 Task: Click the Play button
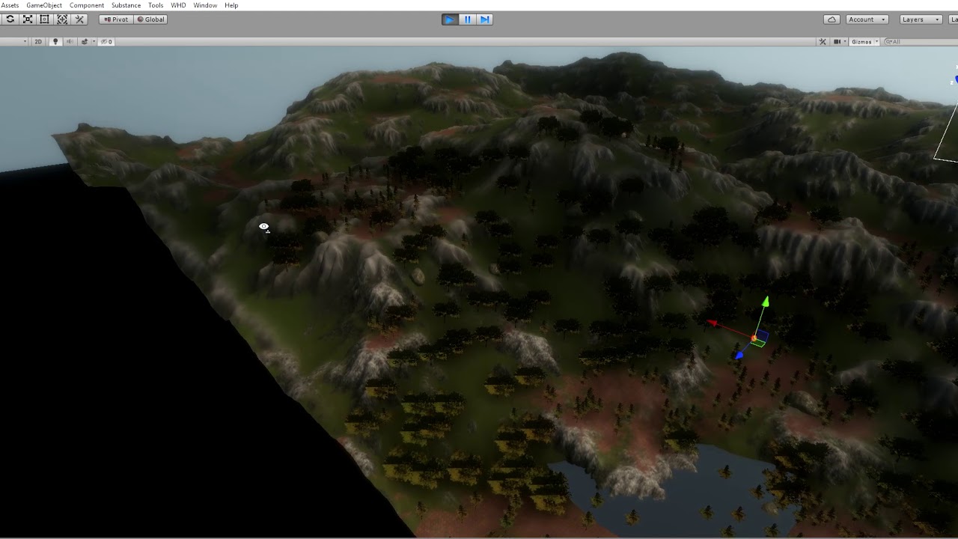tap(449, 19)
